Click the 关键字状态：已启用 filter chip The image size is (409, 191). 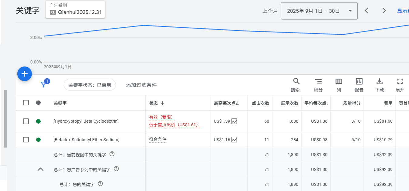(x=90, y=85)
